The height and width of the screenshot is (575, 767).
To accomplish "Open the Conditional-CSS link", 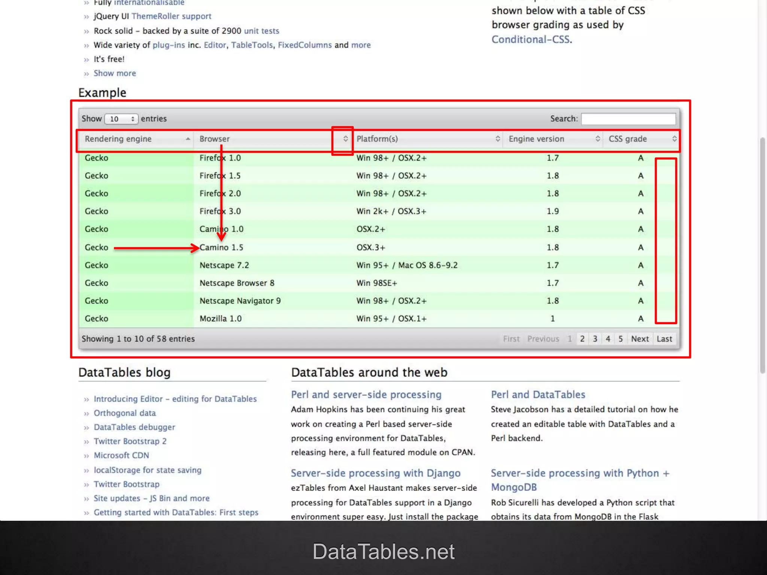I will [530, 39].
